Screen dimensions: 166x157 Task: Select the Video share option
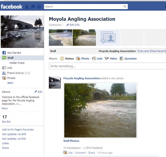[111, 58]
